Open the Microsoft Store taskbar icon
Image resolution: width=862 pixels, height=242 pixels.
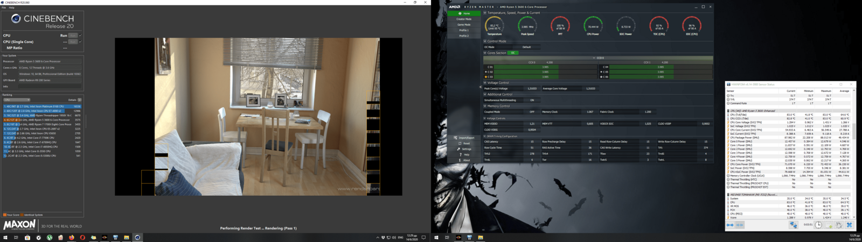[27, 237]
